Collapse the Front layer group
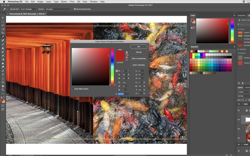The height and width of the screenshot is (156, 250). coord(242,145)
